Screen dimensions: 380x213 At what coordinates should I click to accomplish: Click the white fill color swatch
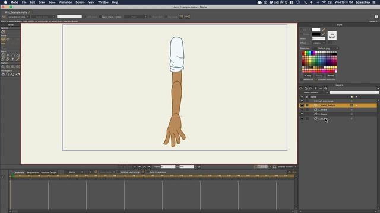(x=316, y=30)
